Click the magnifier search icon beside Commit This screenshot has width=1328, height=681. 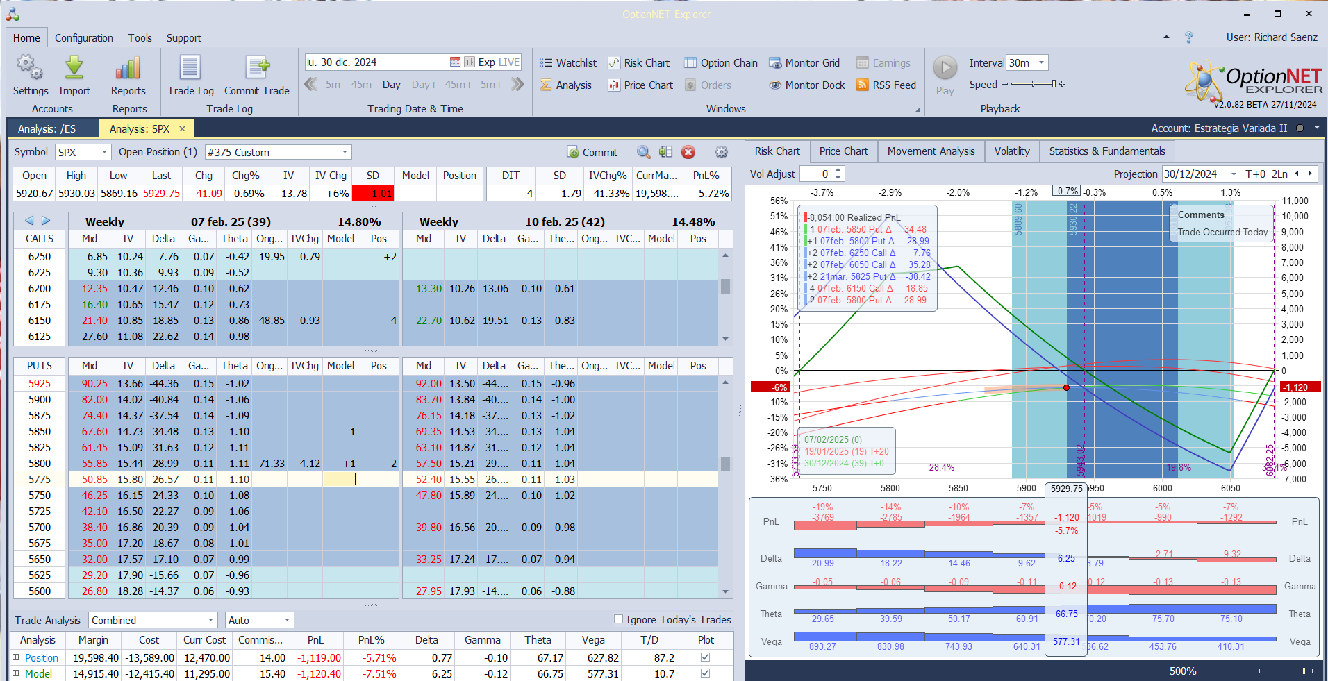point(644,152)
